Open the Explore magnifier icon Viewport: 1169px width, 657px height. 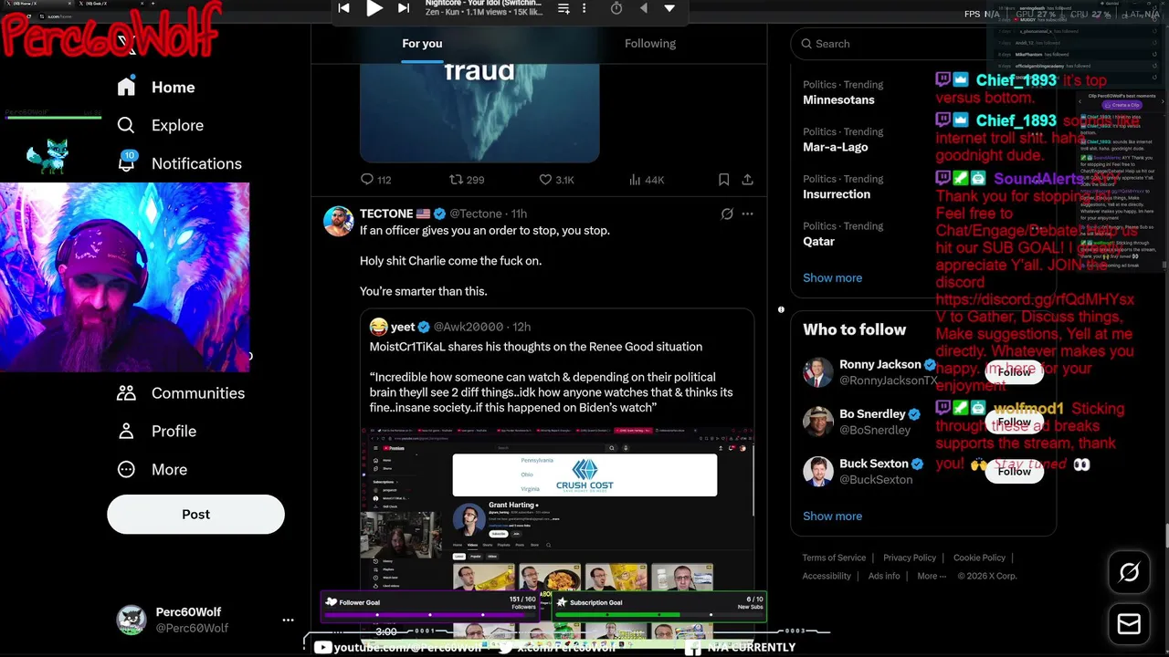pos(126,125)
